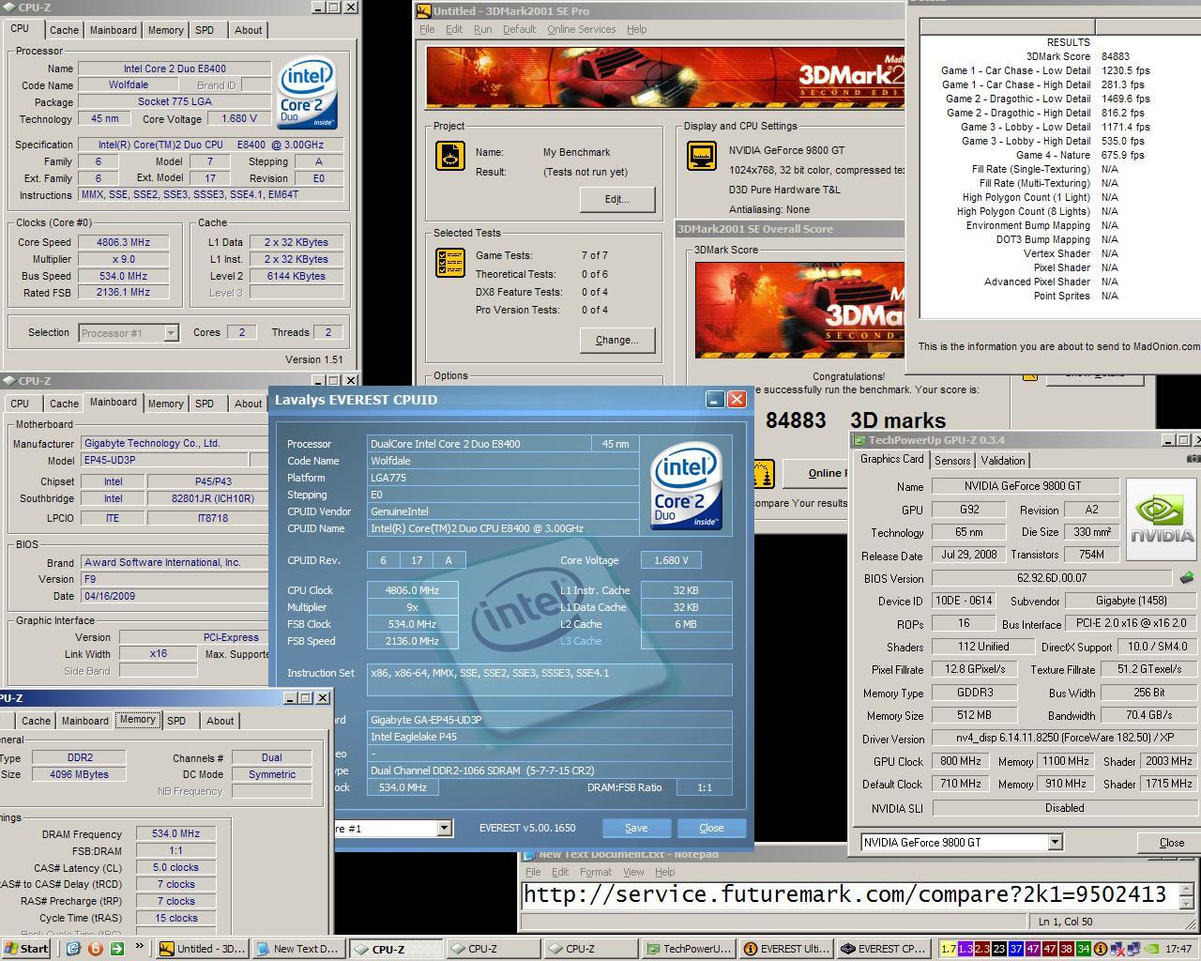Select the Graphics Card tab in GPU-Z

(891, 459)
